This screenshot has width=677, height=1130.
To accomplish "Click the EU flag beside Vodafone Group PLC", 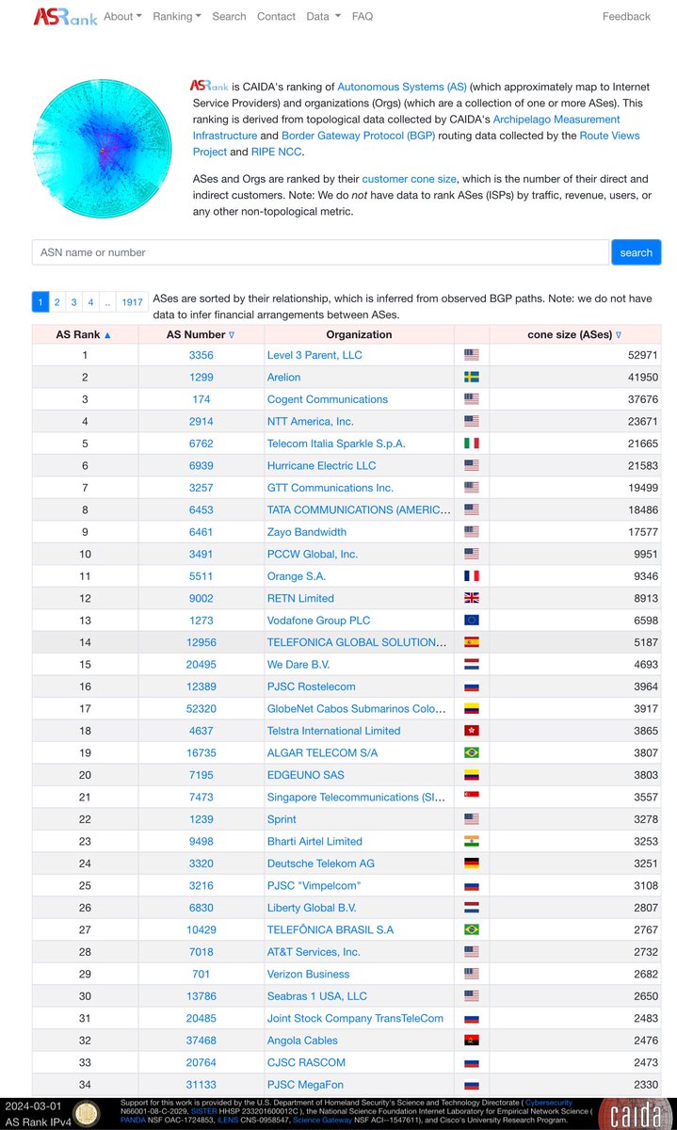I will click(x=472, y=621).
